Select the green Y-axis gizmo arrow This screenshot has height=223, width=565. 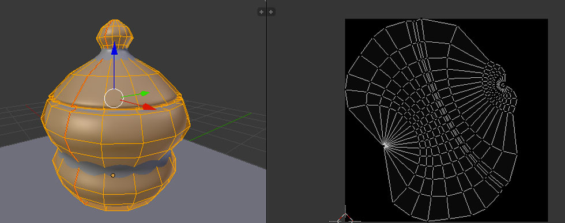click(x=144, y=94)
